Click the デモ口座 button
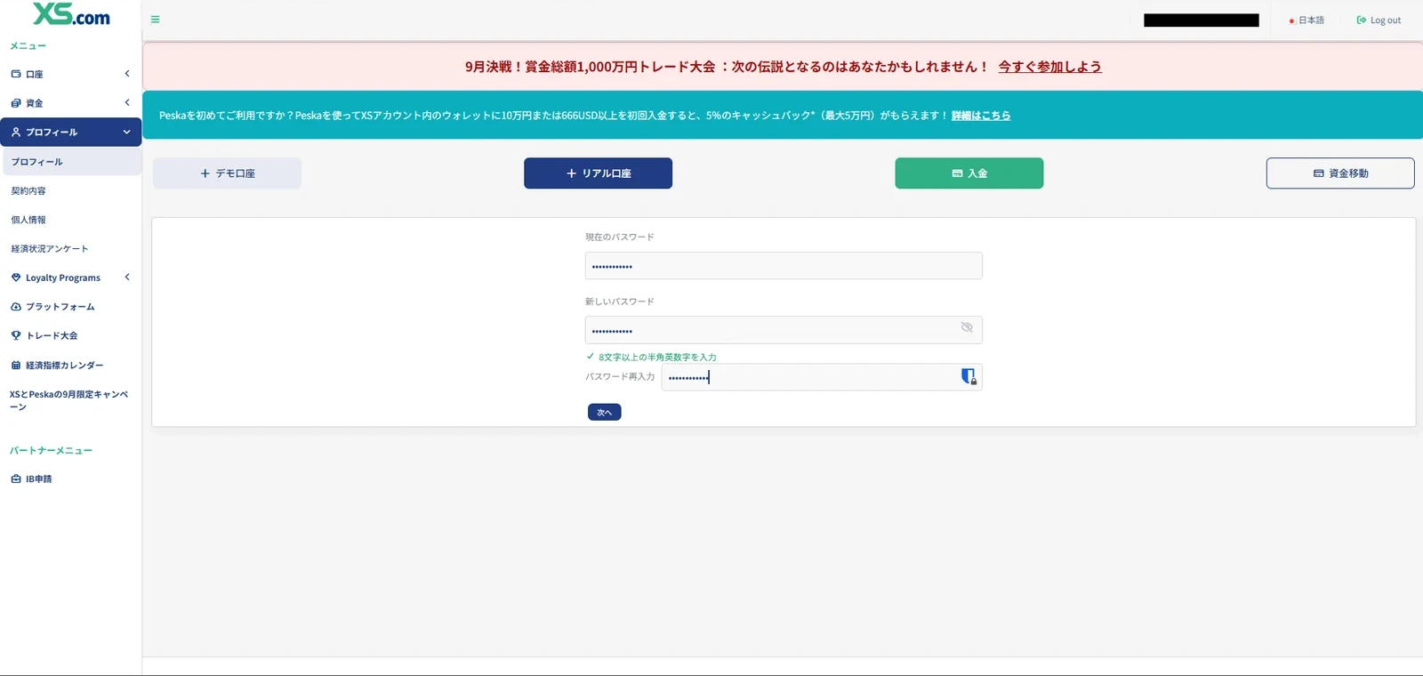Image resolution: width=1423 pixels, height=676 pixels. tap(227, 173)
